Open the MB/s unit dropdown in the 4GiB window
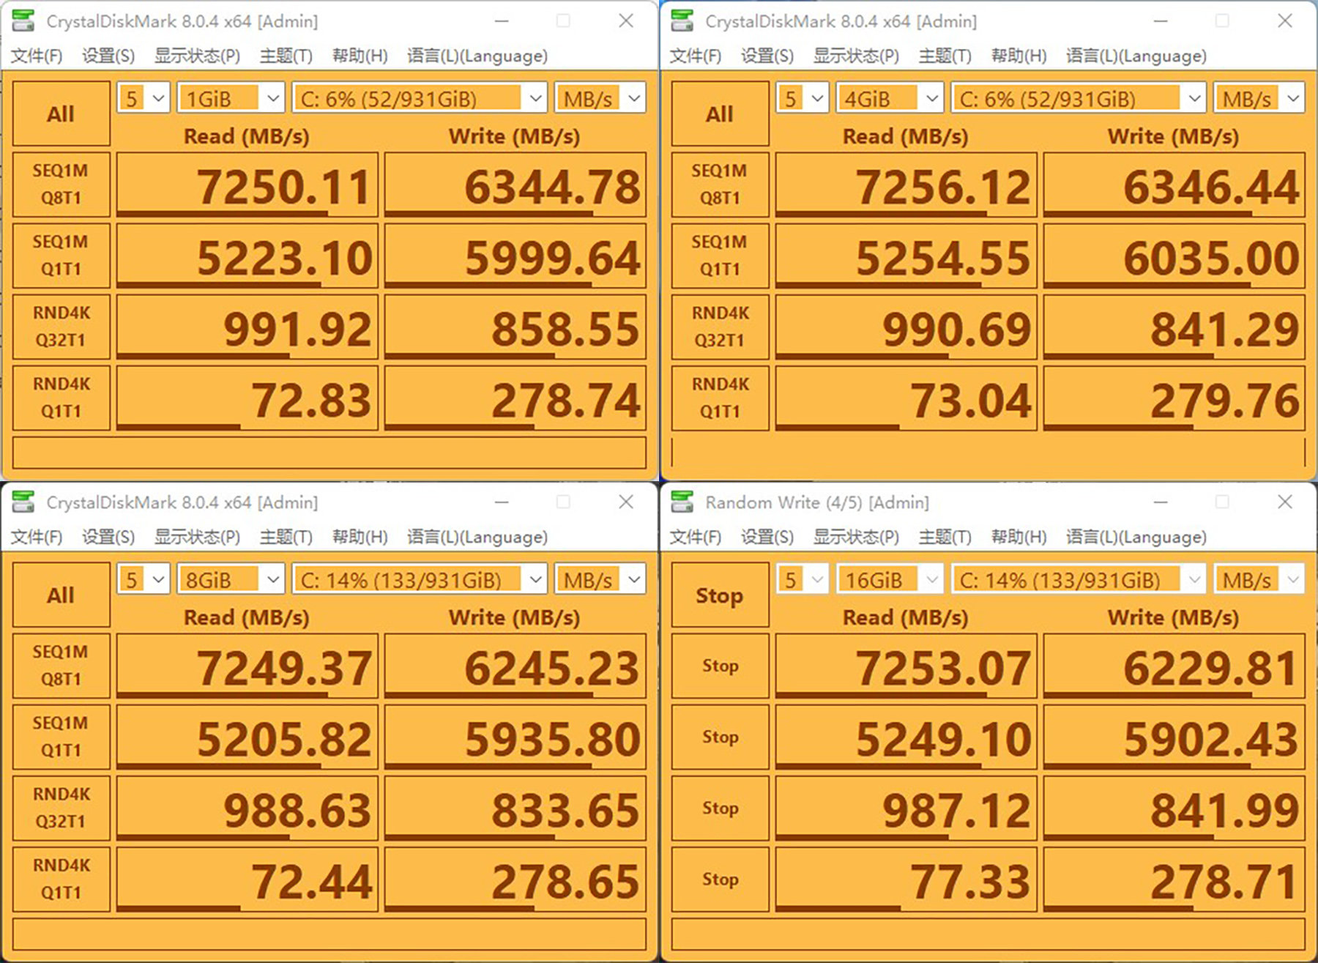This screenshot has width=1318, height=963. tap(1259, 97)
